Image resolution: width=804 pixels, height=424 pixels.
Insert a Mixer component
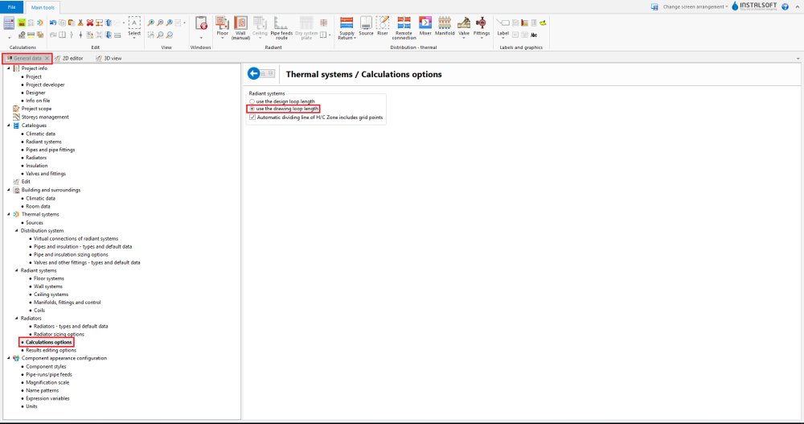(425, 24)
